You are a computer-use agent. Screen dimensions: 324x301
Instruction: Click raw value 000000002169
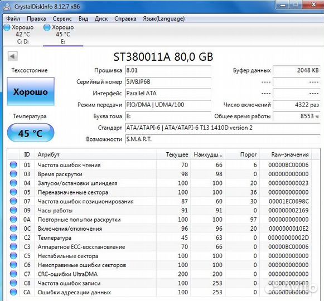(288, 210)
